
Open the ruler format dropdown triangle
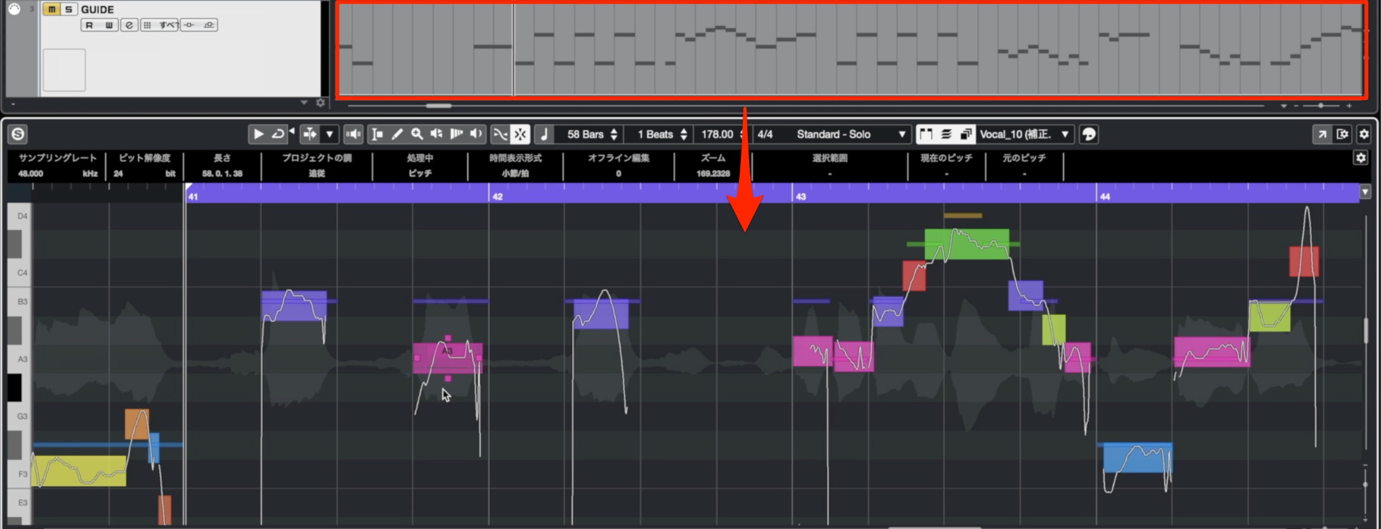(x=1365, y=191)
